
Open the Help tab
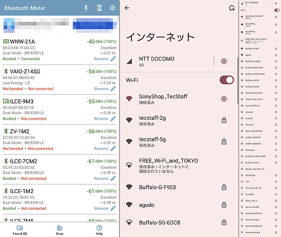tap(99, 230)
